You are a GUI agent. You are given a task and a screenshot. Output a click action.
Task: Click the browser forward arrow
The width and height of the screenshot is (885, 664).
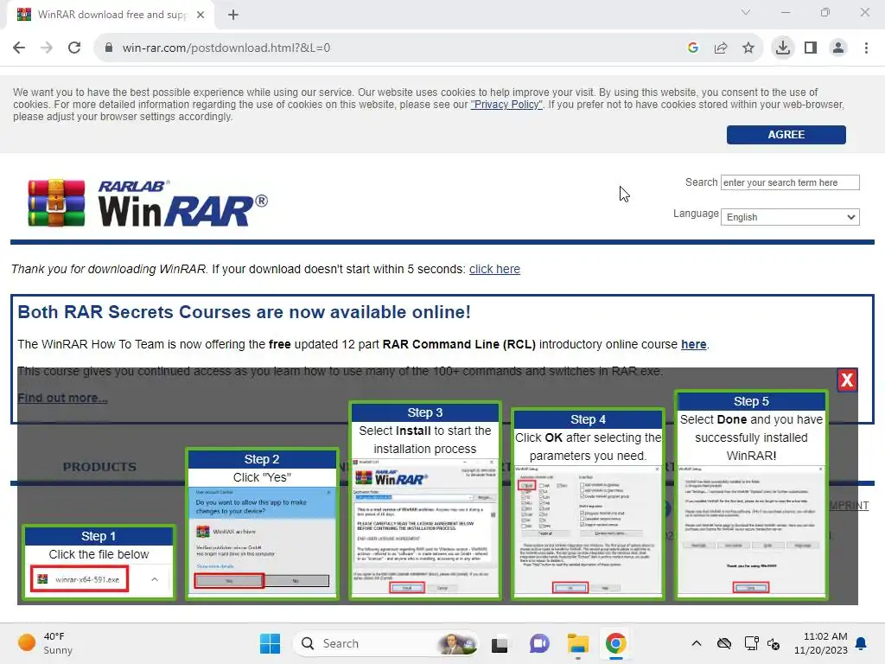(x=47, y=48)
